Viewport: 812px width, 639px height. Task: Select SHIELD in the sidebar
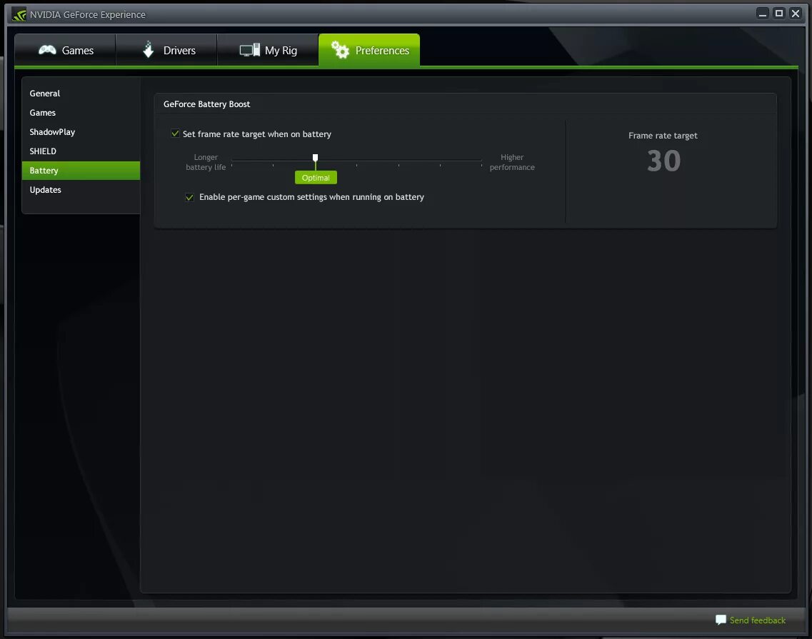tap(81, 151)
